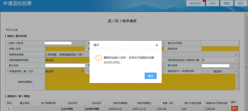Click the 身份证件号码 field
The width and height of the screenshot is (248, 111).
click(220, 43)
